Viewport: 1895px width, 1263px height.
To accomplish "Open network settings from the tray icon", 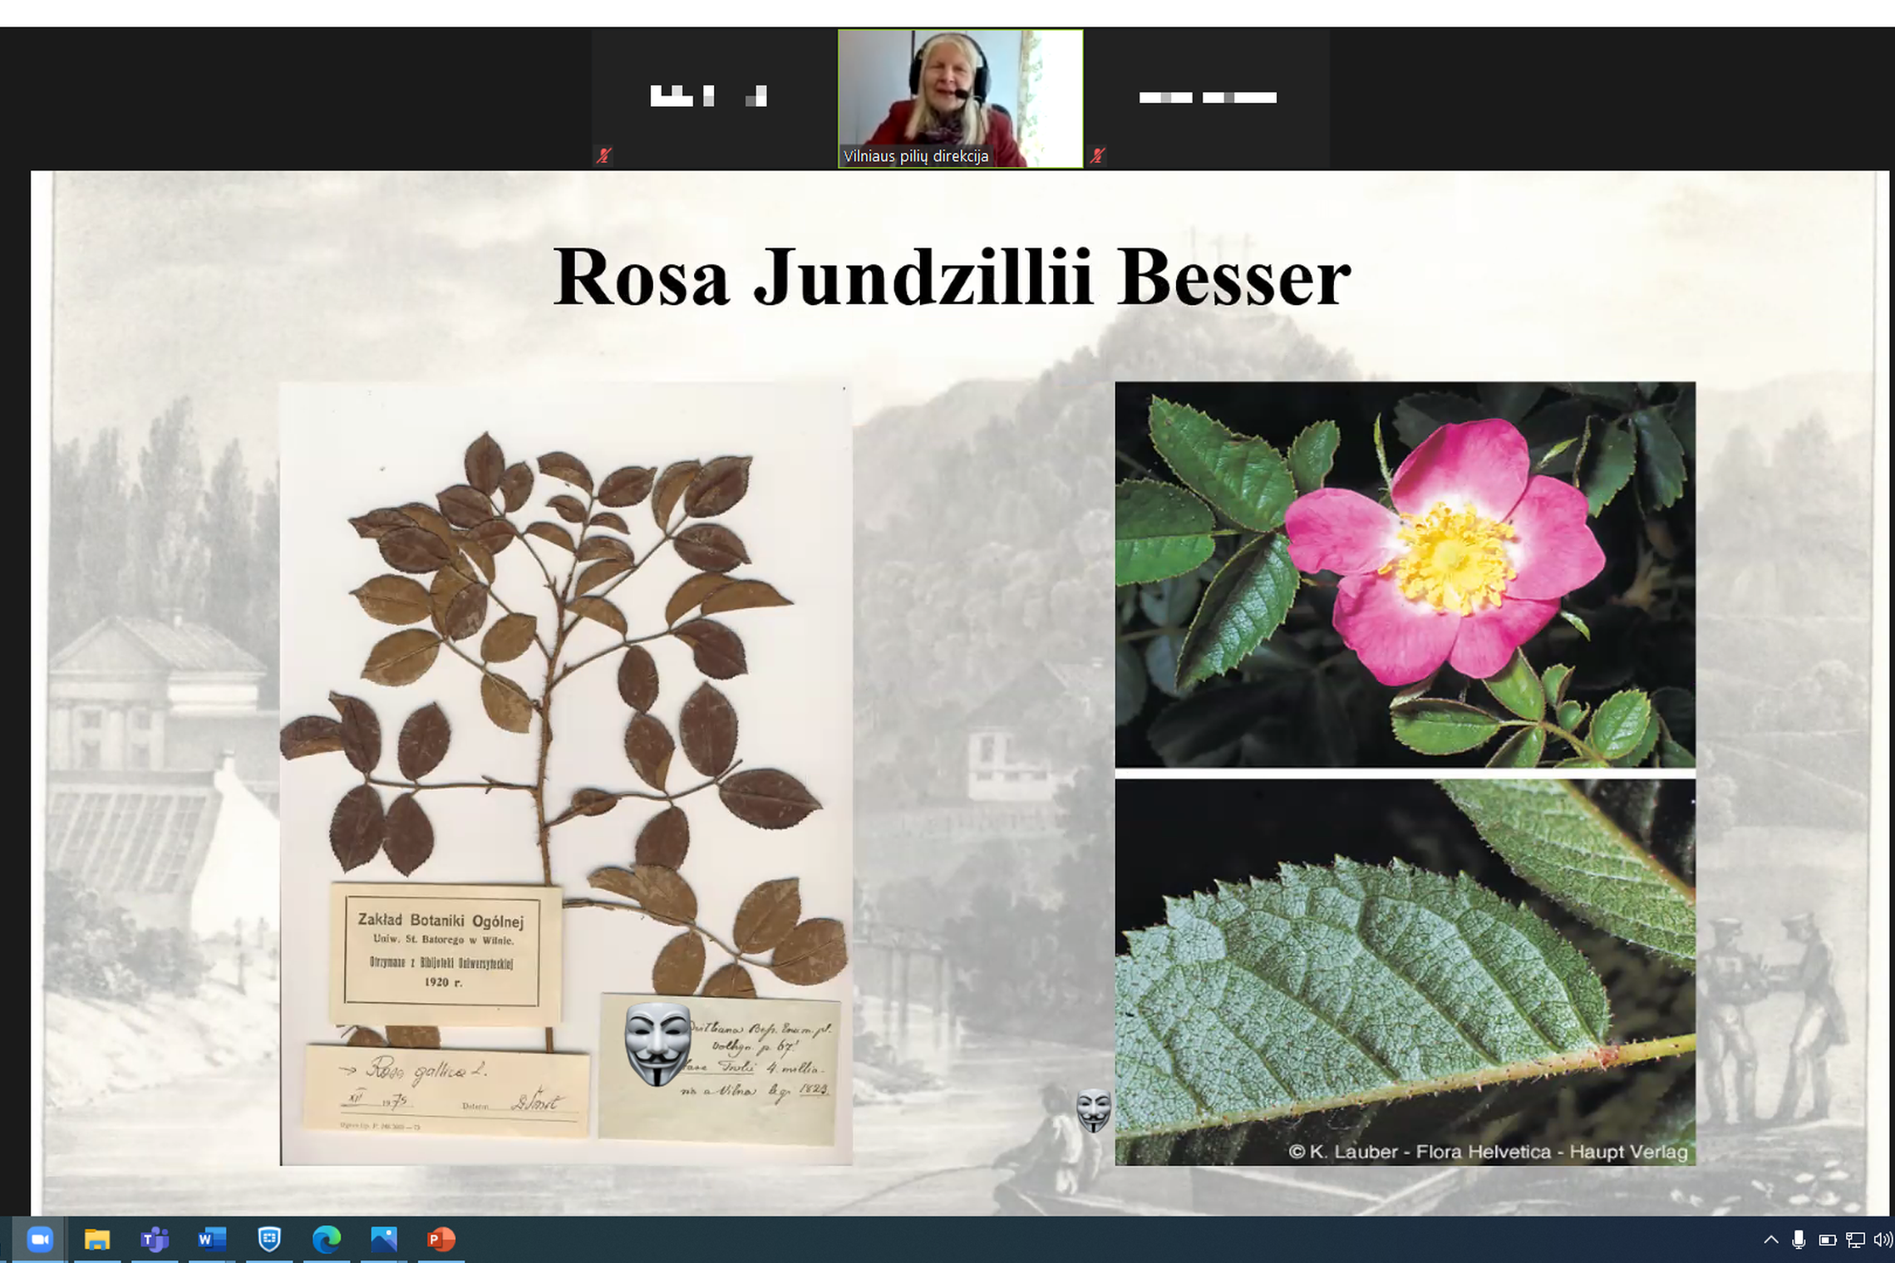I will (x=1855, y=1240).
